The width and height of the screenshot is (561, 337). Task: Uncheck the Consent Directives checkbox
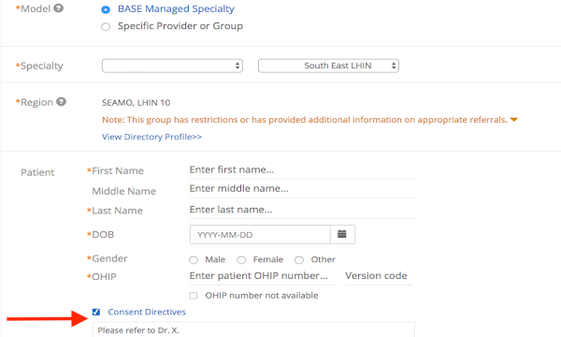click(96, 312)
